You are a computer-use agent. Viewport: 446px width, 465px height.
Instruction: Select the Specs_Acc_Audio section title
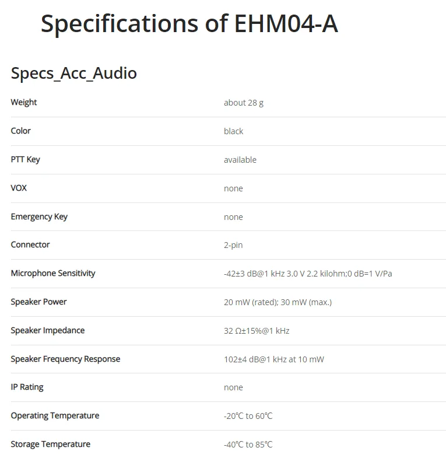click(x=74, y=74)
